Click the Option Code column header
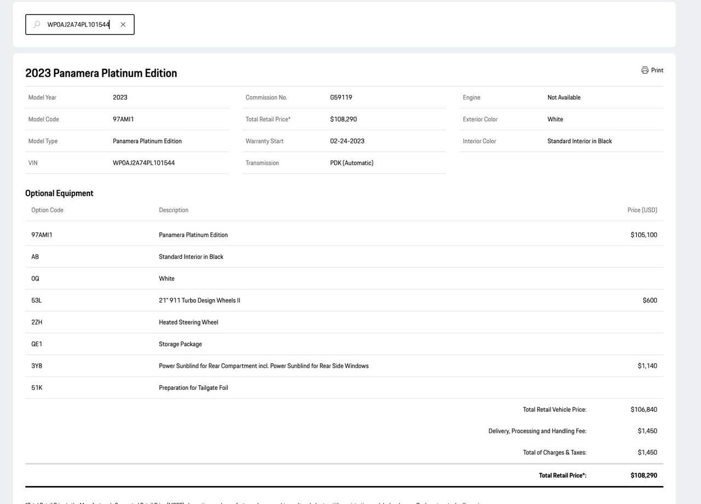The height and width of the screenshot is (504, 701). coord(47,210)
